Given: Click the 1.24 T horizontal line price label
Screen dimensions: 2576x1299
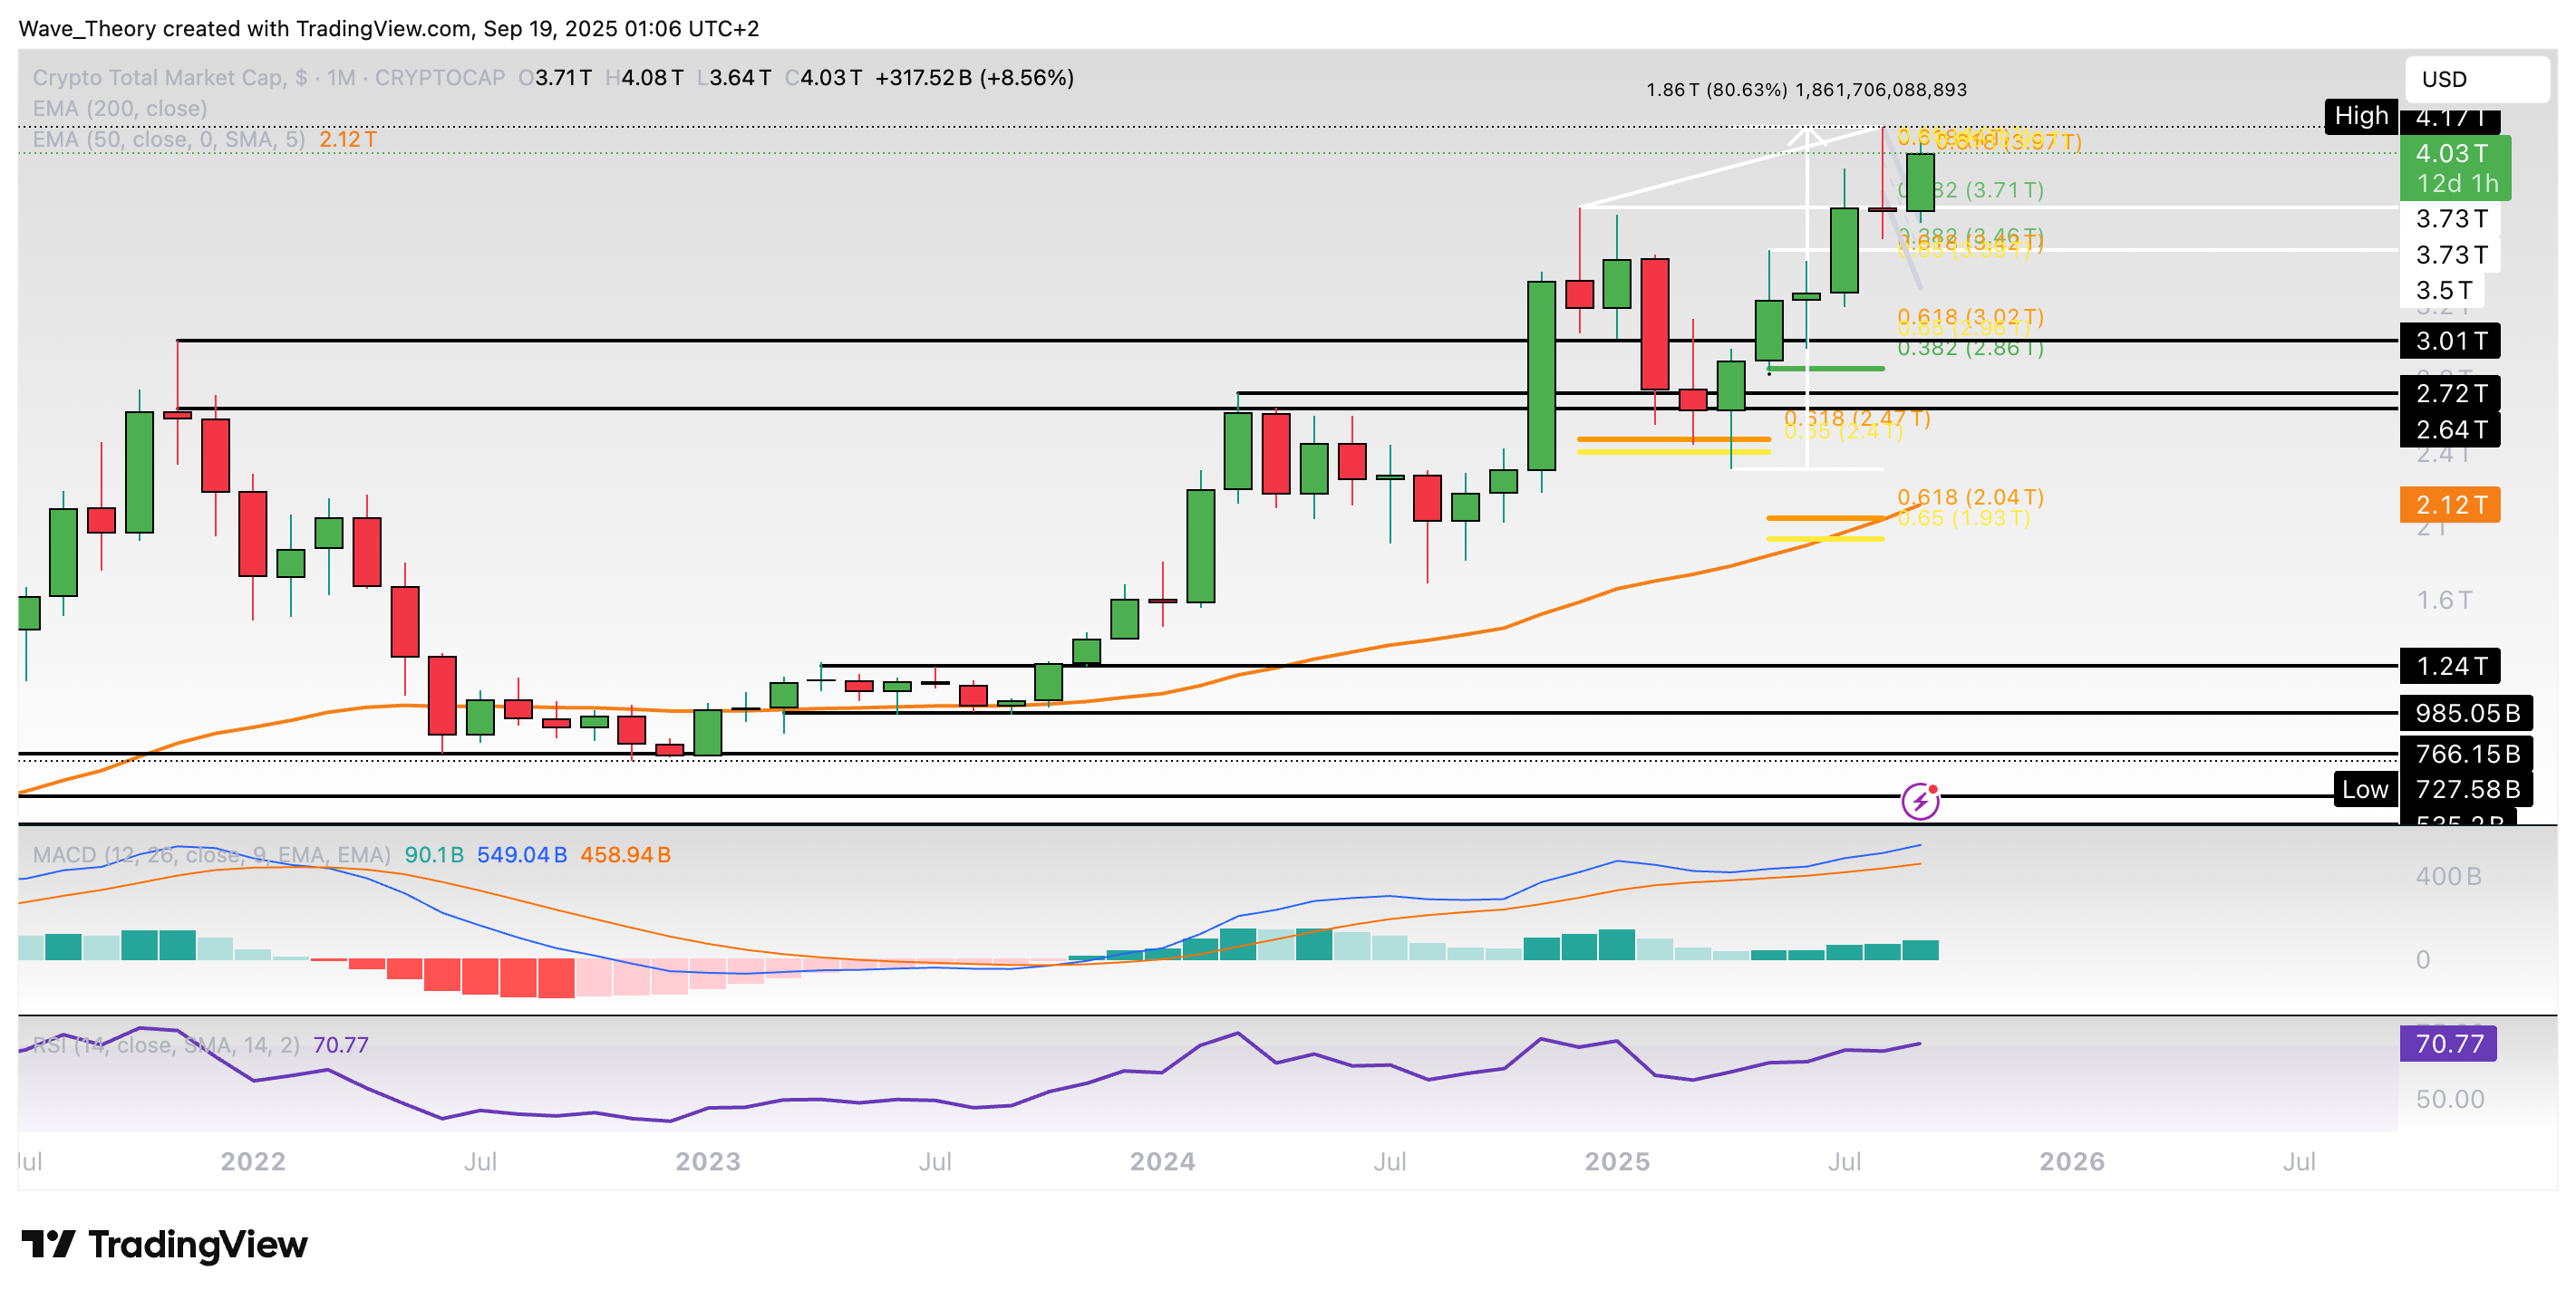Looking at the screenshot, I should point(2449,666).
